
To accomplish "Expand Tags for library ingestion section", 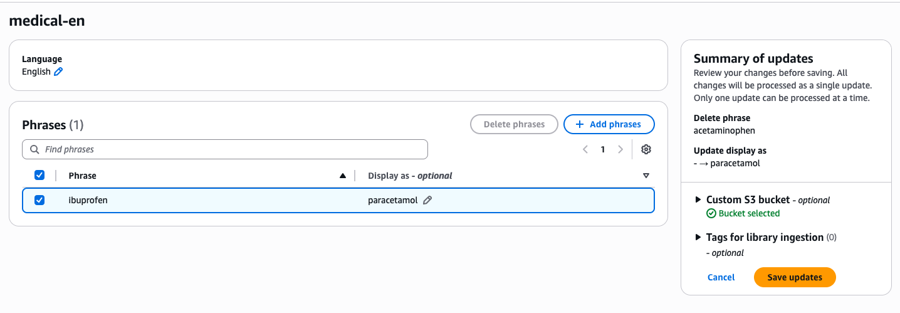I will click(699, 237).
